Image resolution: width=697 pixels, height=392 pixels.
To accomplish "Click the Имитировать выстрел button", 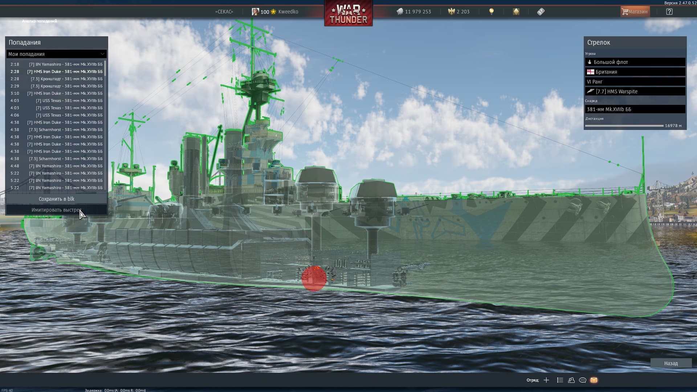I will click(x=57, y=210).
